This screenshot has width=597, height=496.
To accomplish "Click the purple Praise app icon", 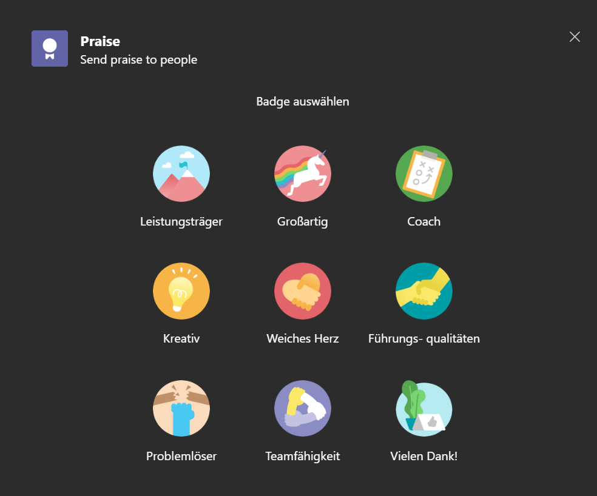I will pyautogui.click(x=50, y=49).
